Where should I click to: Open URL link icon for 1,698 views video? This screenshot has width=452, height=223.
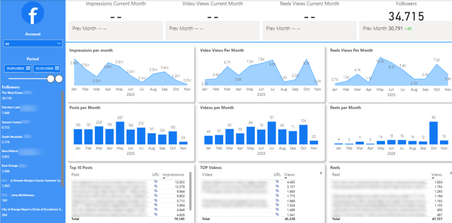(277, 200)
